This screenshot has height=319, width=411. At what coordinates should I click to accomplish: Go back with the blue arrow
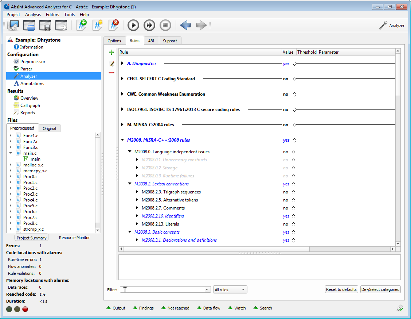[x=185, y=26]
